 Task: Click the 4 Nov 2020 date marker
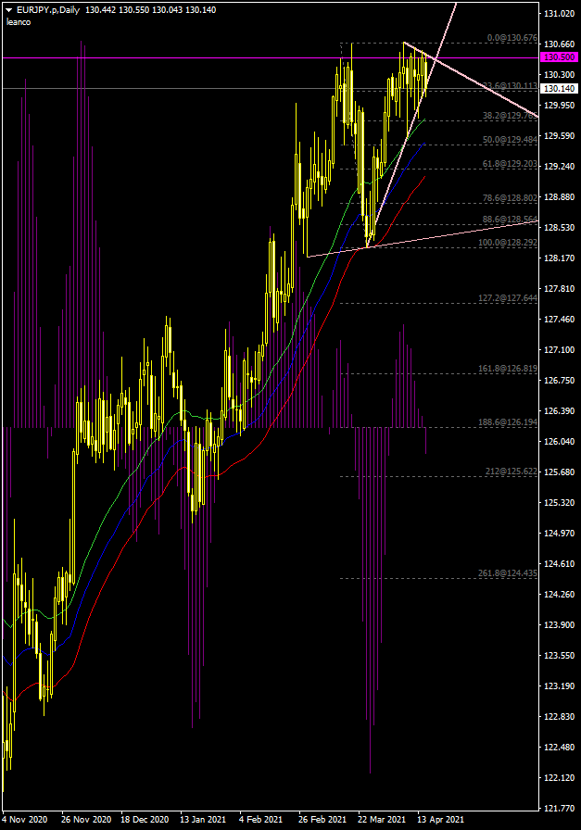coord(25,820)
